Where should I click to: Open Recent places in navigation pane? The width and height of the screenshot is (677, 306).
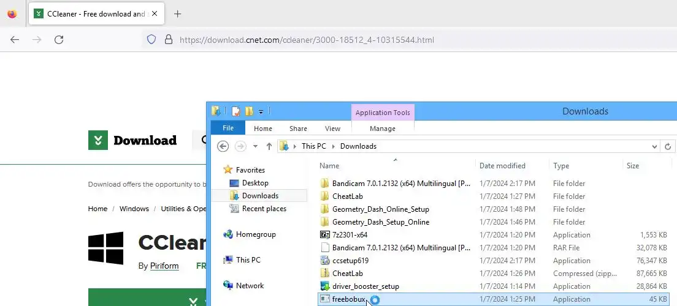click(x=264, y=209)
